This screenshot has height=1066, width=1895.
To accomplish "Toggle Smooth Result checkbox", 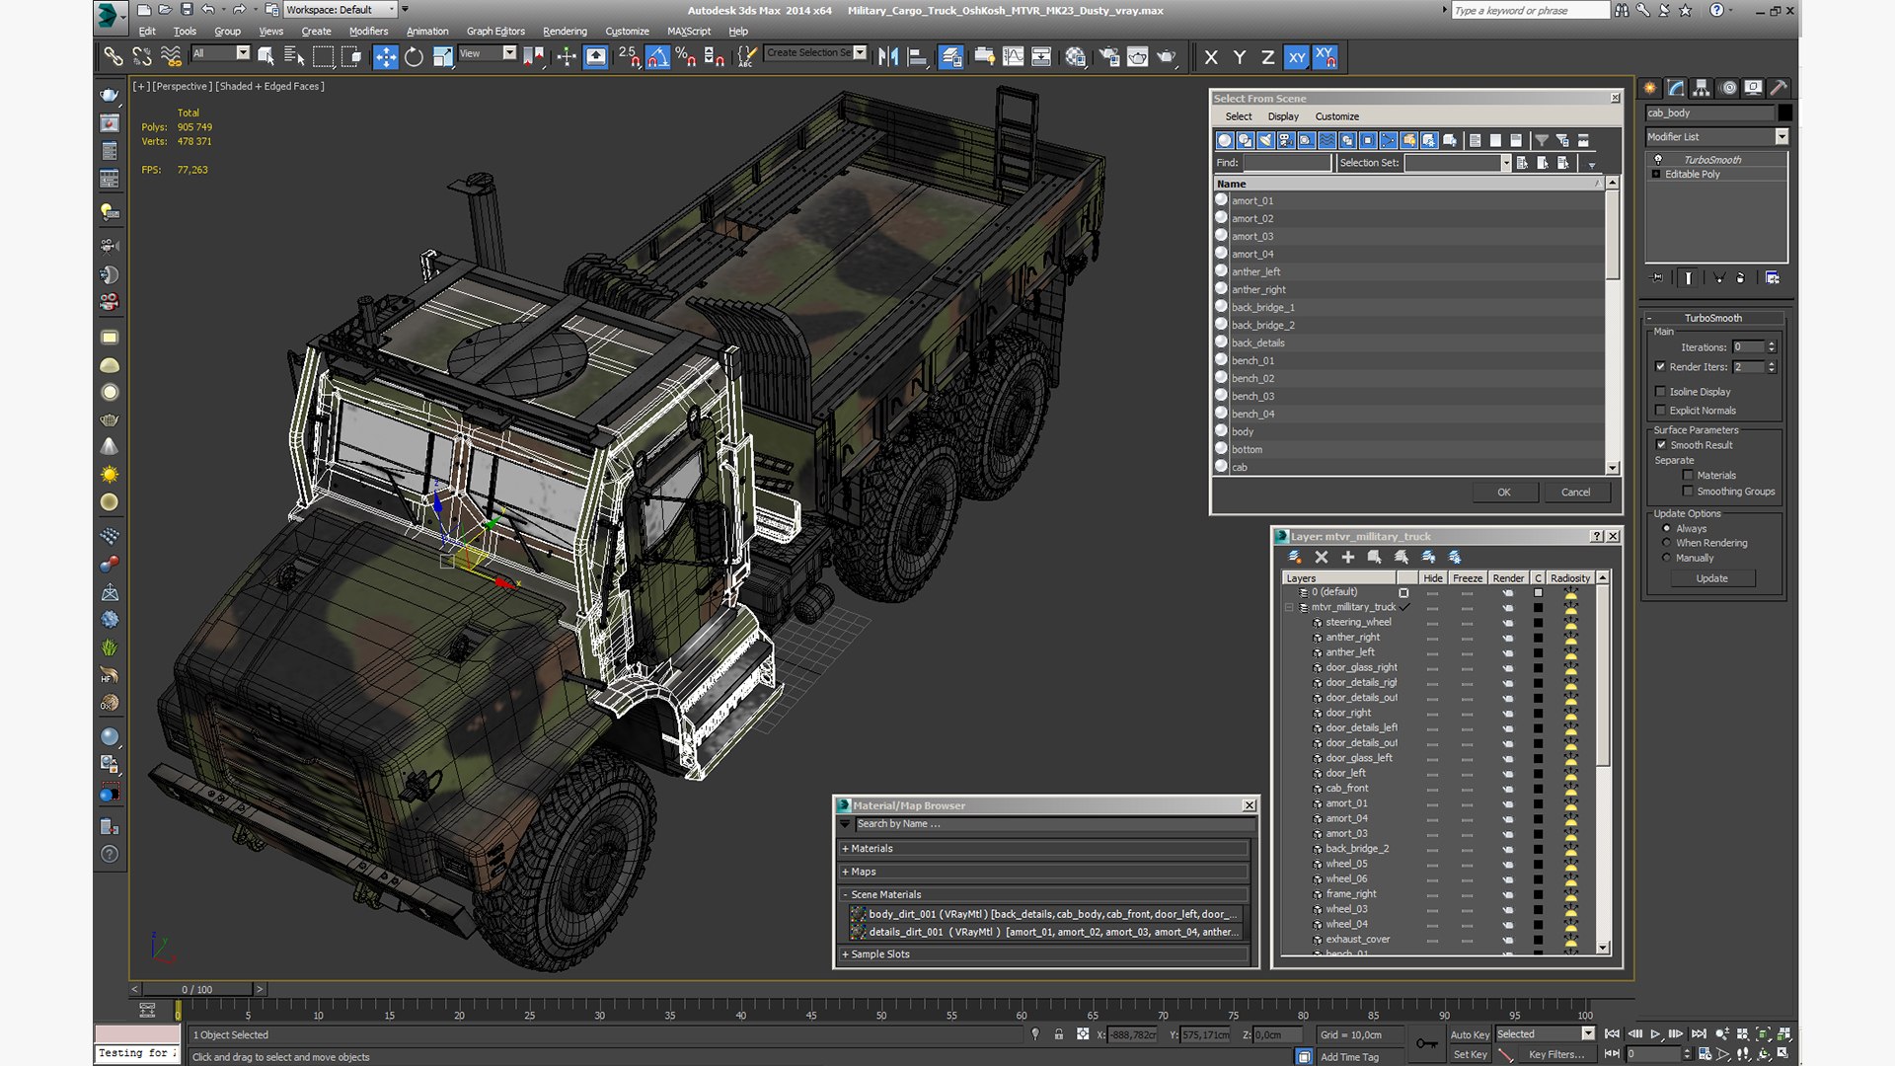I will (x=1660, y=445).
